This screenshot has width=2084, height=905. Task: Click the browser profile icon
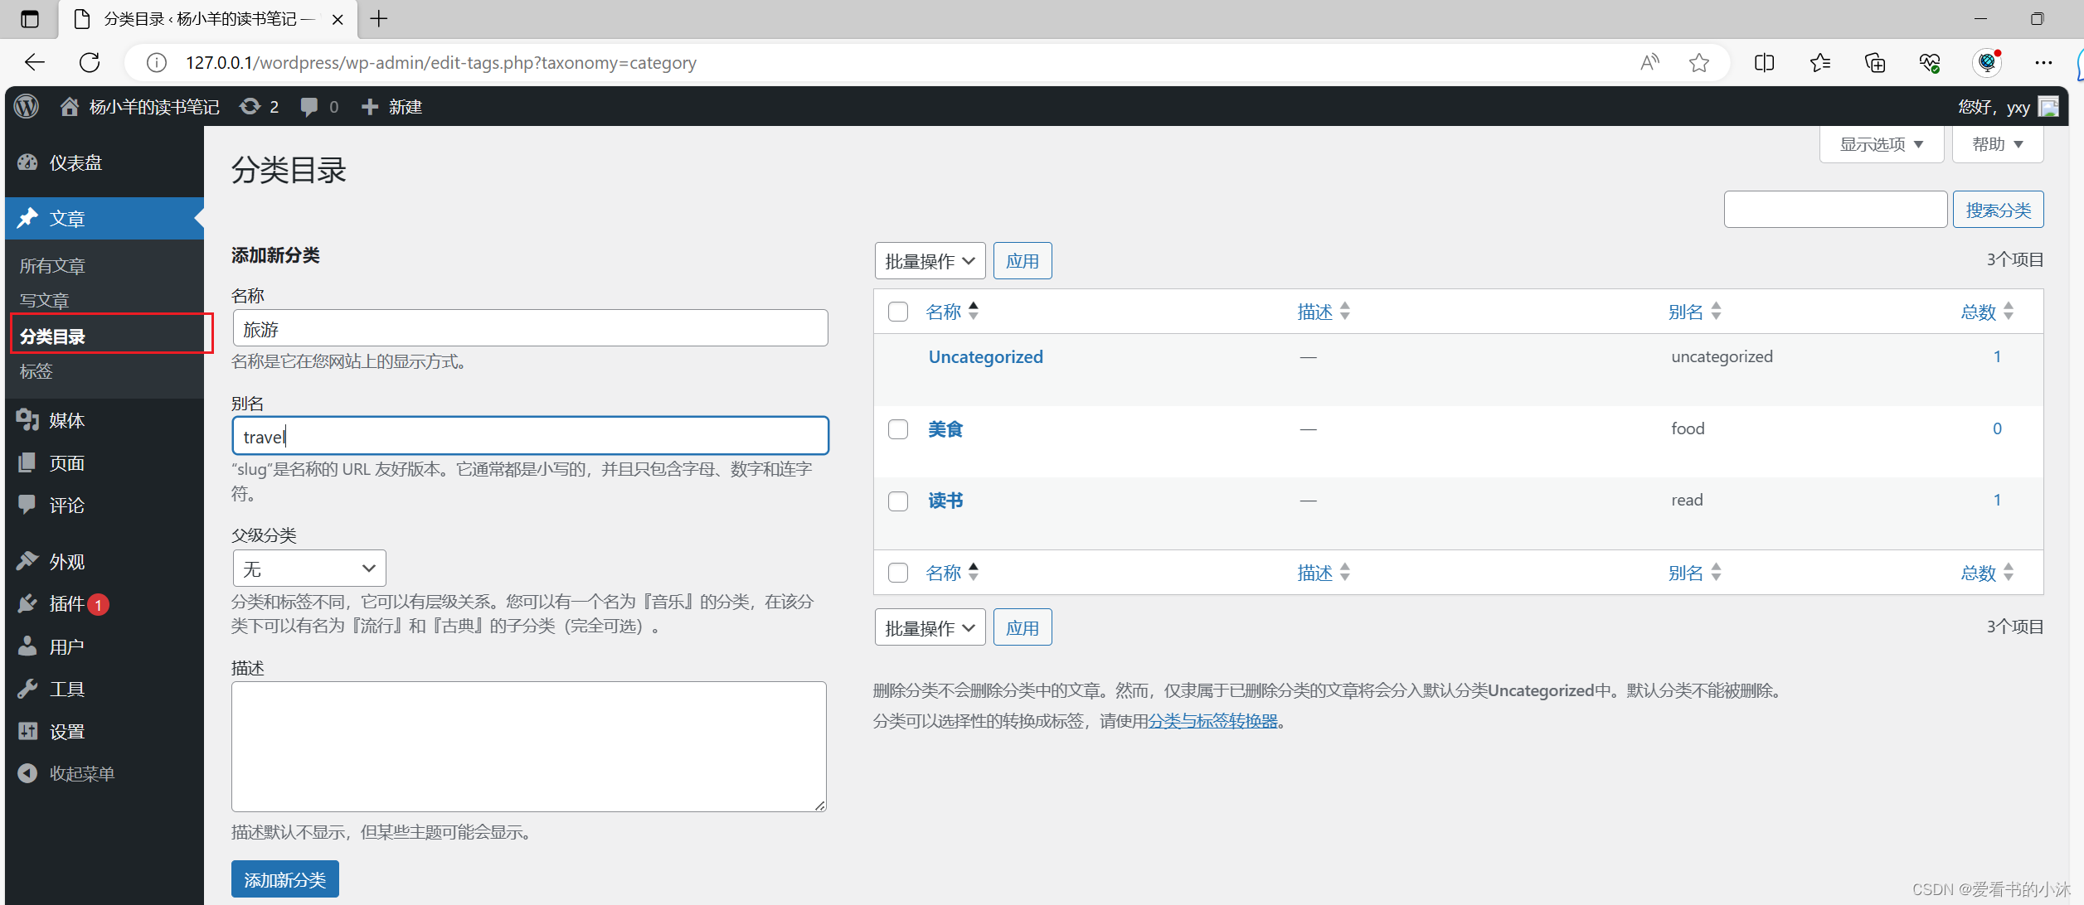pyautogui.click(x=1987, y=62)
